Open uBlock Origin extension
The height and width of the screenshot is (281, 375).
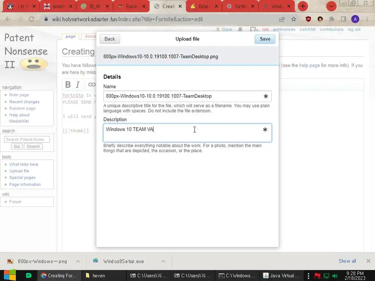pos(308,19)
